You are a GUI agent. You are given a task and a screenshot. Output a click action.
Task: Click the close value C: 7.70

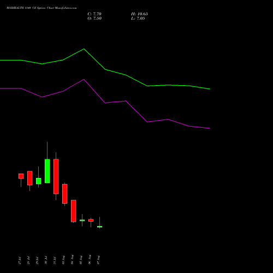pos(94,14)
